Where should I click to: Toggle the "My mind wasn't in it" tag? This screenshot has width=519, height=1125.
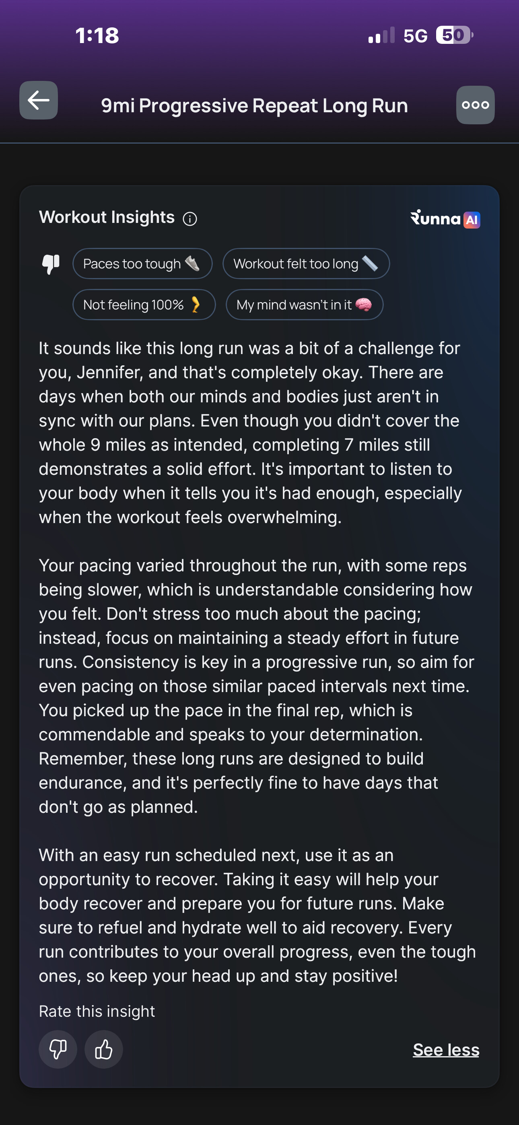click(305, 305)
